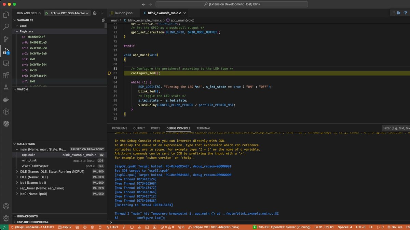Viewport: 410px width, 230px height.
Task: Open the Docker view in activity bar
Action: pyautogui.click(x=6, y=99)
